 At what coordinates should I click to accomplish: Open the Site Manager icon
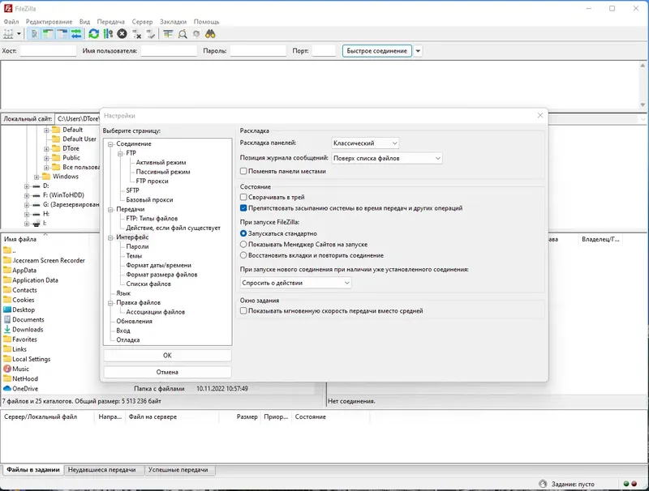pyautogui.click(x=8, y=34)
